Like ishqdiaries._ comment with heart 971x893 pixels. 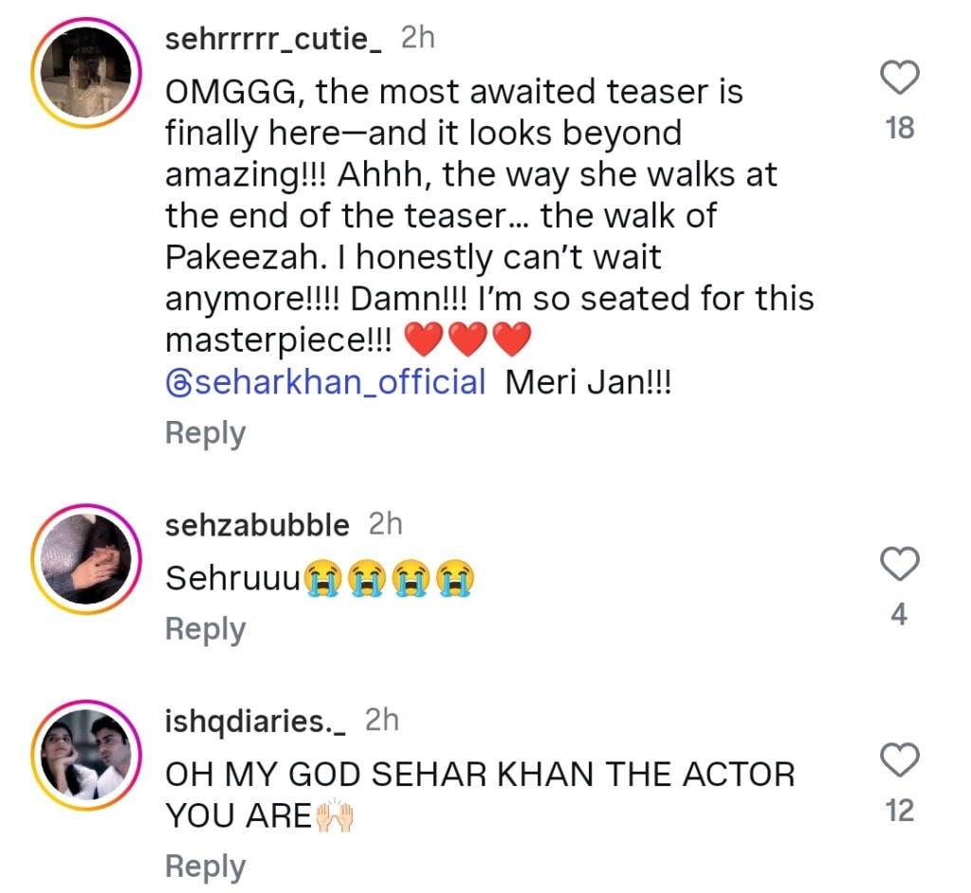coord(900,760)
